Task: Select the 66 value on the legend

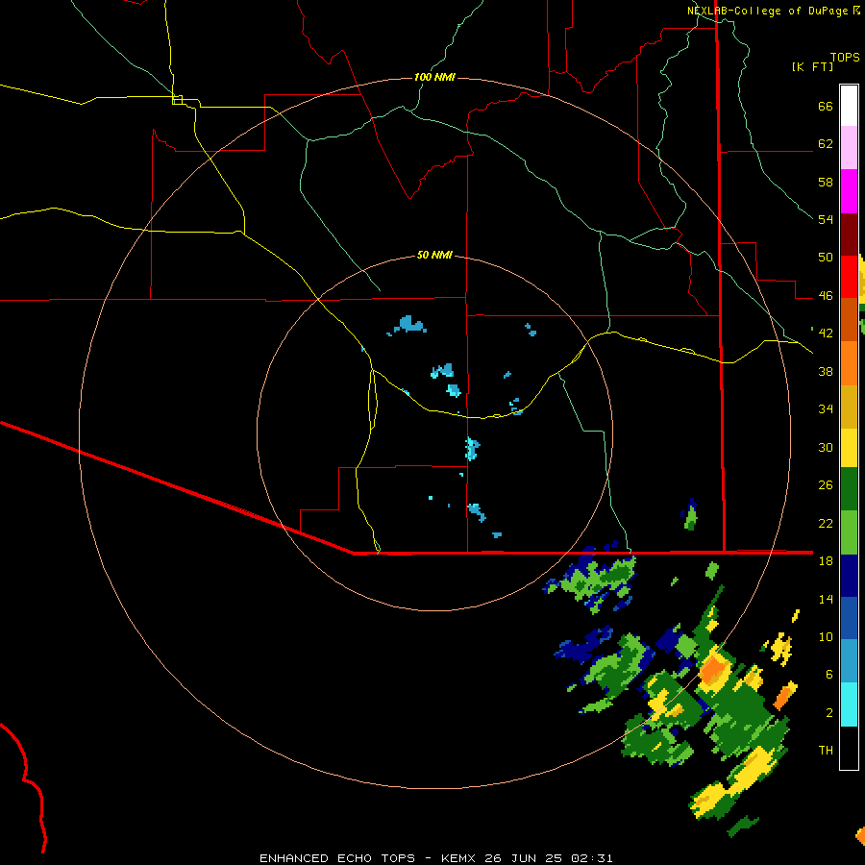Action: (x=826, y=107)
